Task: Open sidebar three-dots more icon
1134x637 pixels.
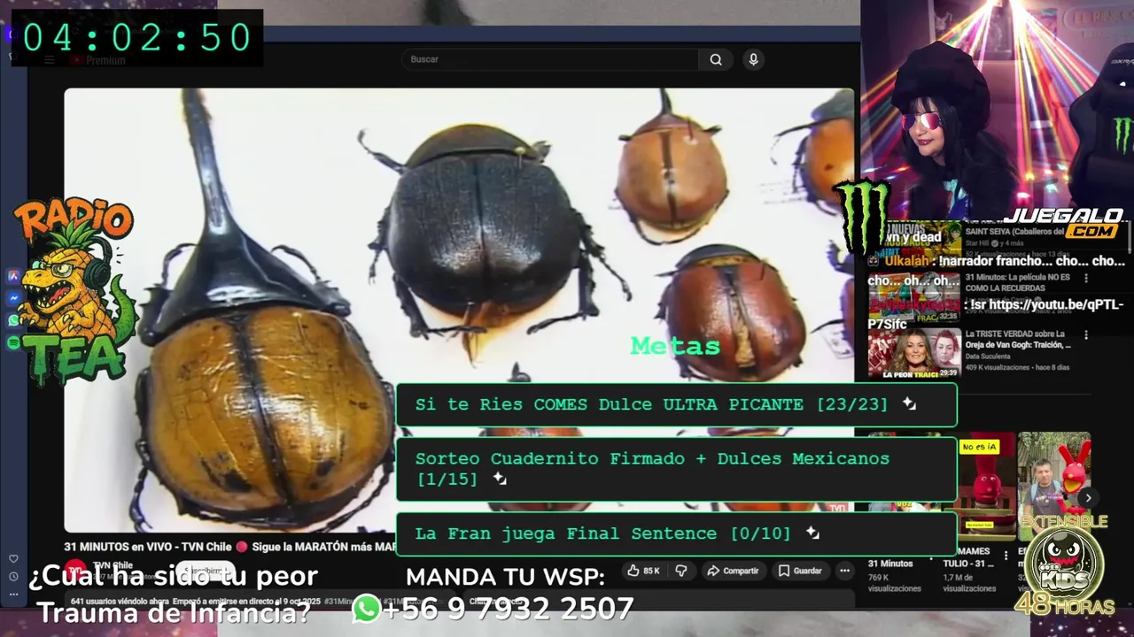Action: coord(13,595)
